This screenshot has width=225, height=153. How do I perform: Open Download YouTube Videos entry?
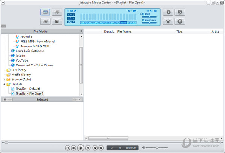[34, 65]
